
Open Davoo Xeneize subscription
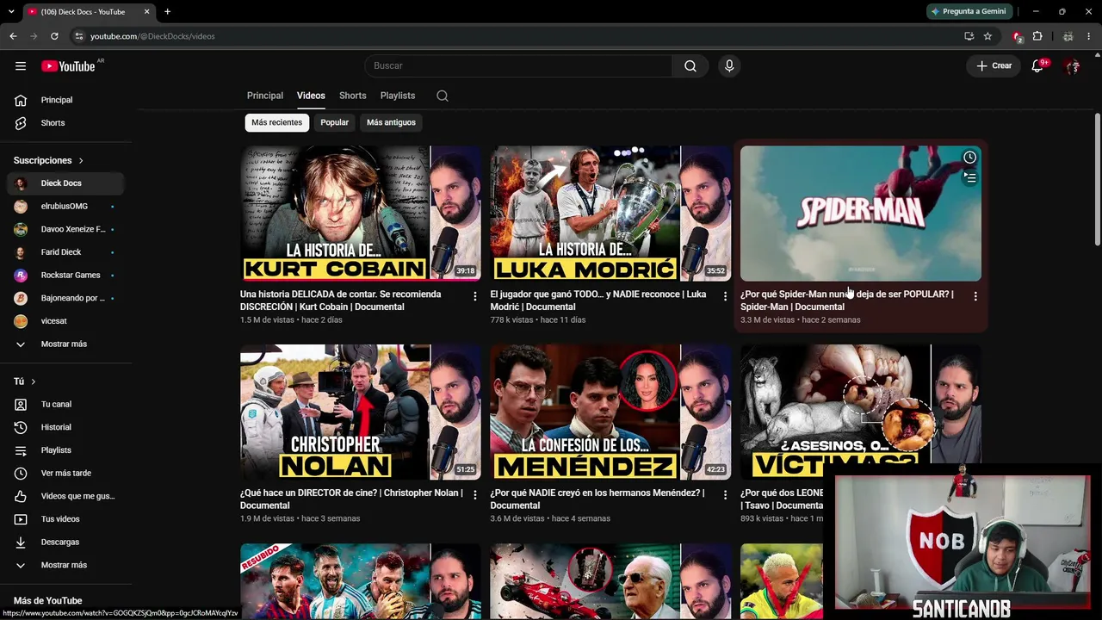coord(65,229)
